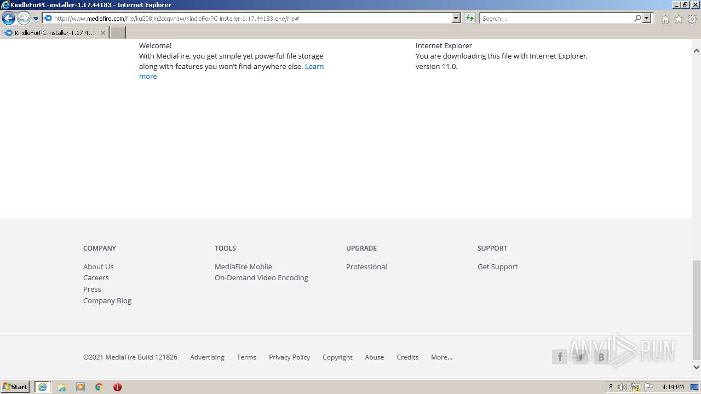Open the Get Support link
Viewport: 701px width, 394px height.
click(497, 266)
